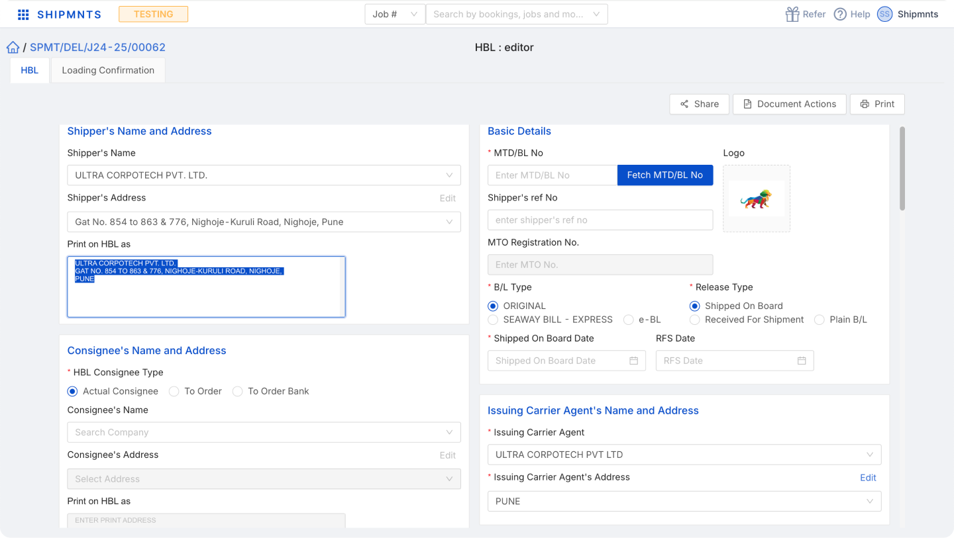954x538 pixels.
Task: Open Consignee's Name Search Company dropdown
Action: pyautogui.click(x=264, y=432)
